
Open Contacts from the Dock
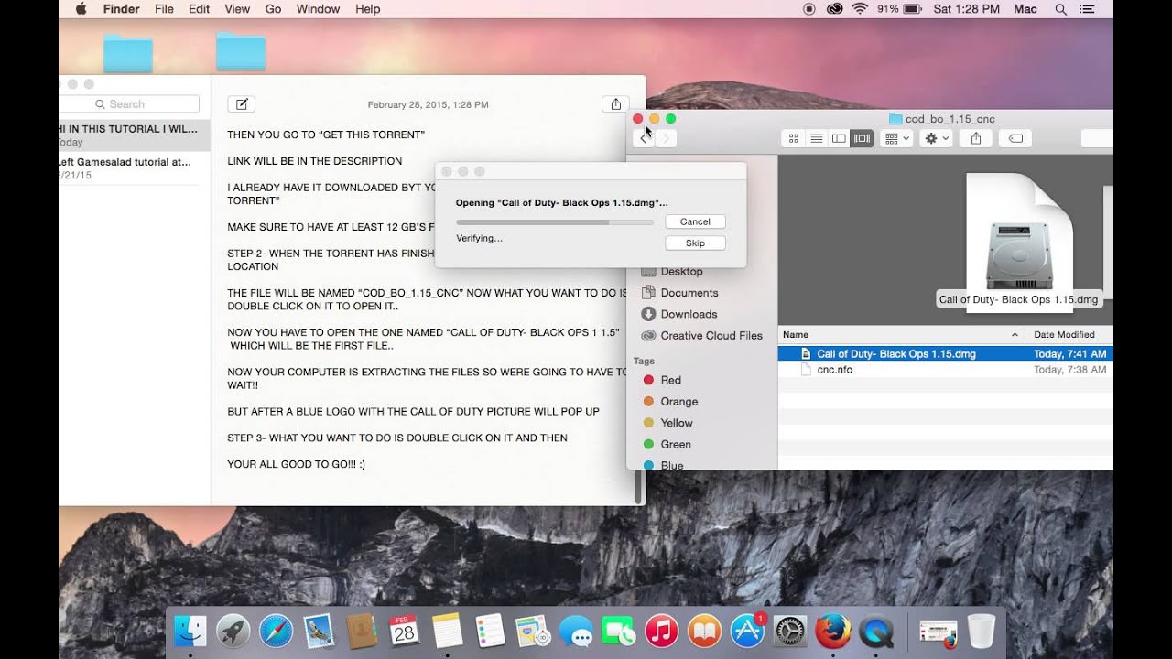362,631
